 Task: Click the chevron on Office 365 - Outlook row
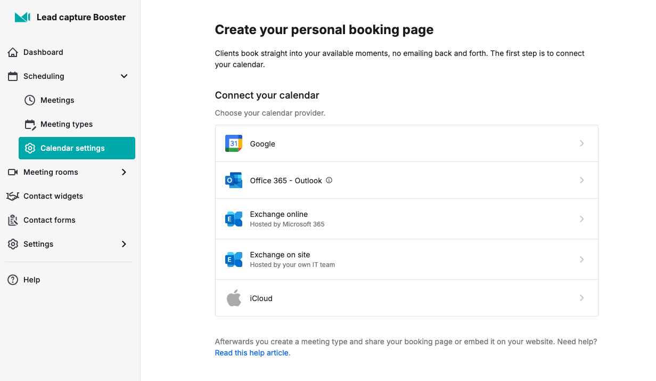tap(582, 180)
